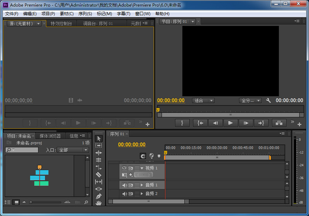Open the 编辑(E) menu
The height and width of the screenshot is (216, 309).
coord(30,14)
